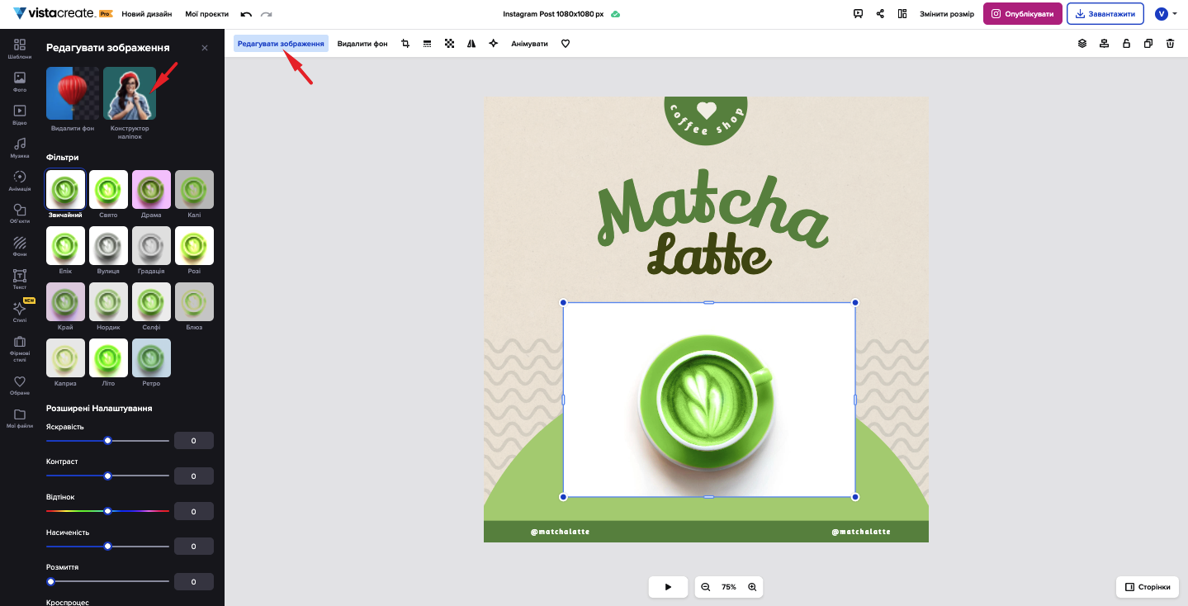Open the Музика sidebar section

[20, 147]
